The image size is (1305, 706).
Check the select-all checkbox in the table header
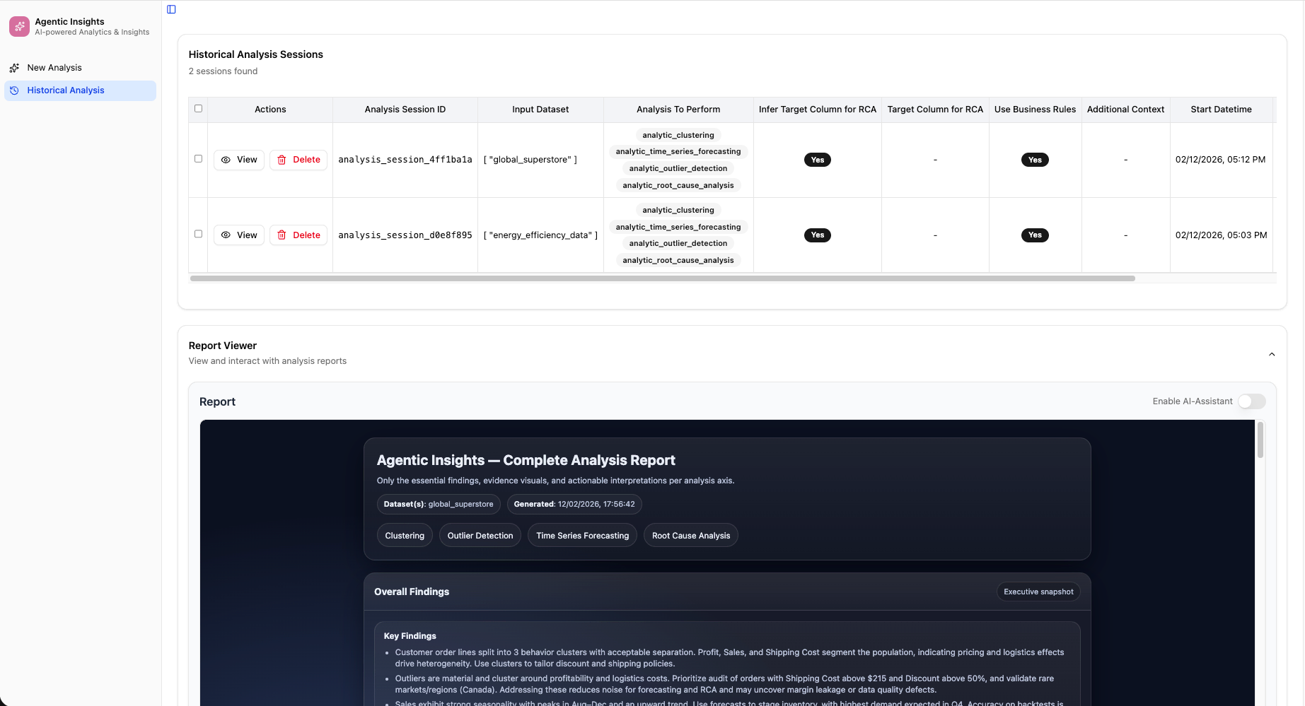[x=198, y=108]
